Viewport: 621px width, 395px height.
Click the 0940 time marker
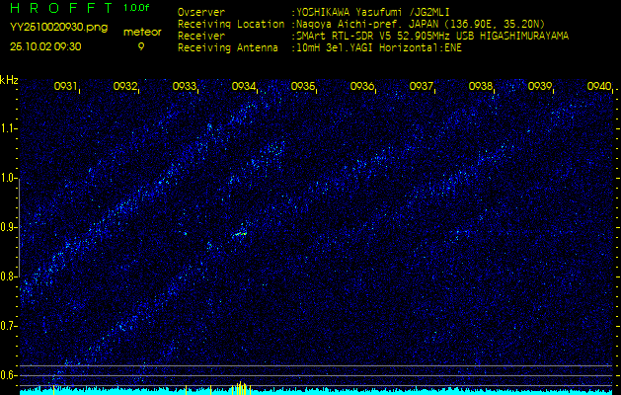[599, 86]
